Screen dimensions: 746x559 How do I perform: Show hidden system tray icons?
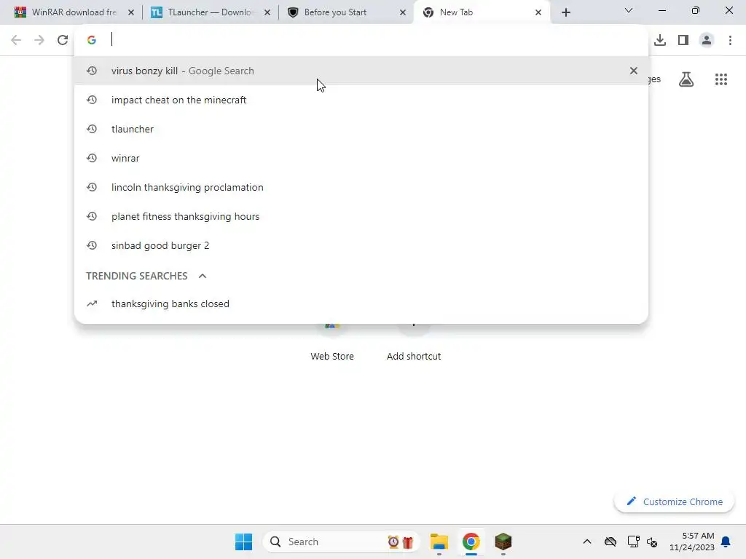click(587, 542)
